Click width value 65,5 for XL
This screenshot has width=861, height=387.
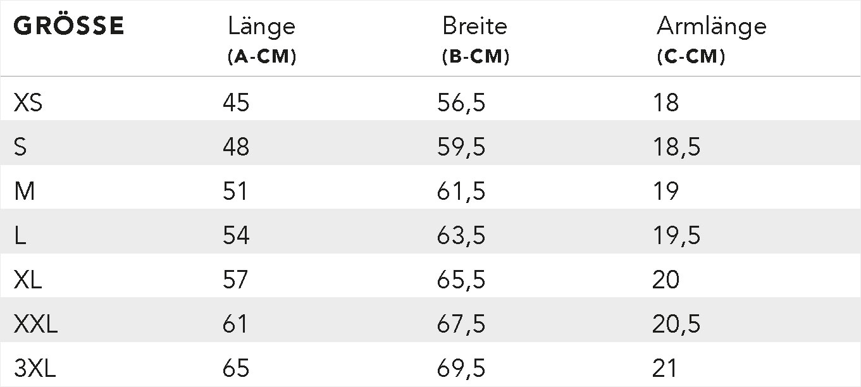click(461, 279)
